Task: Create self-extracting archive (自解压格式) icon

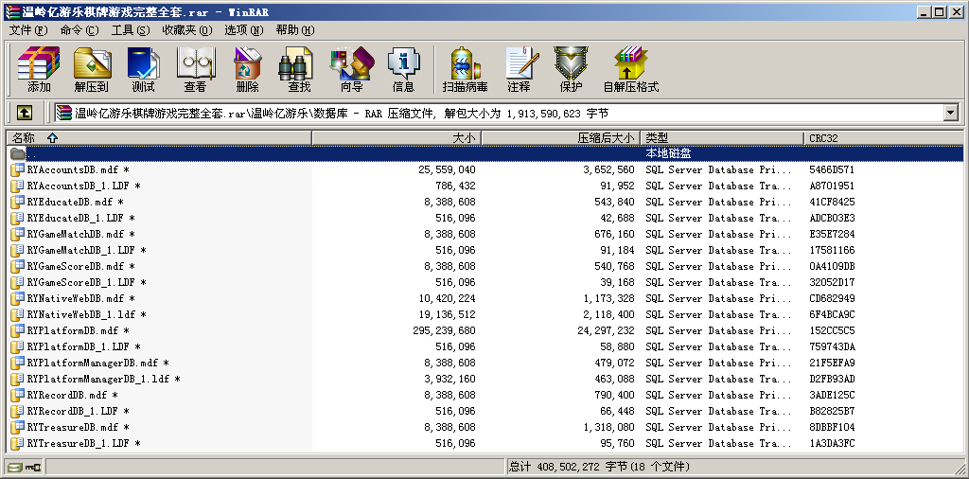Action: tap(630, 70)
